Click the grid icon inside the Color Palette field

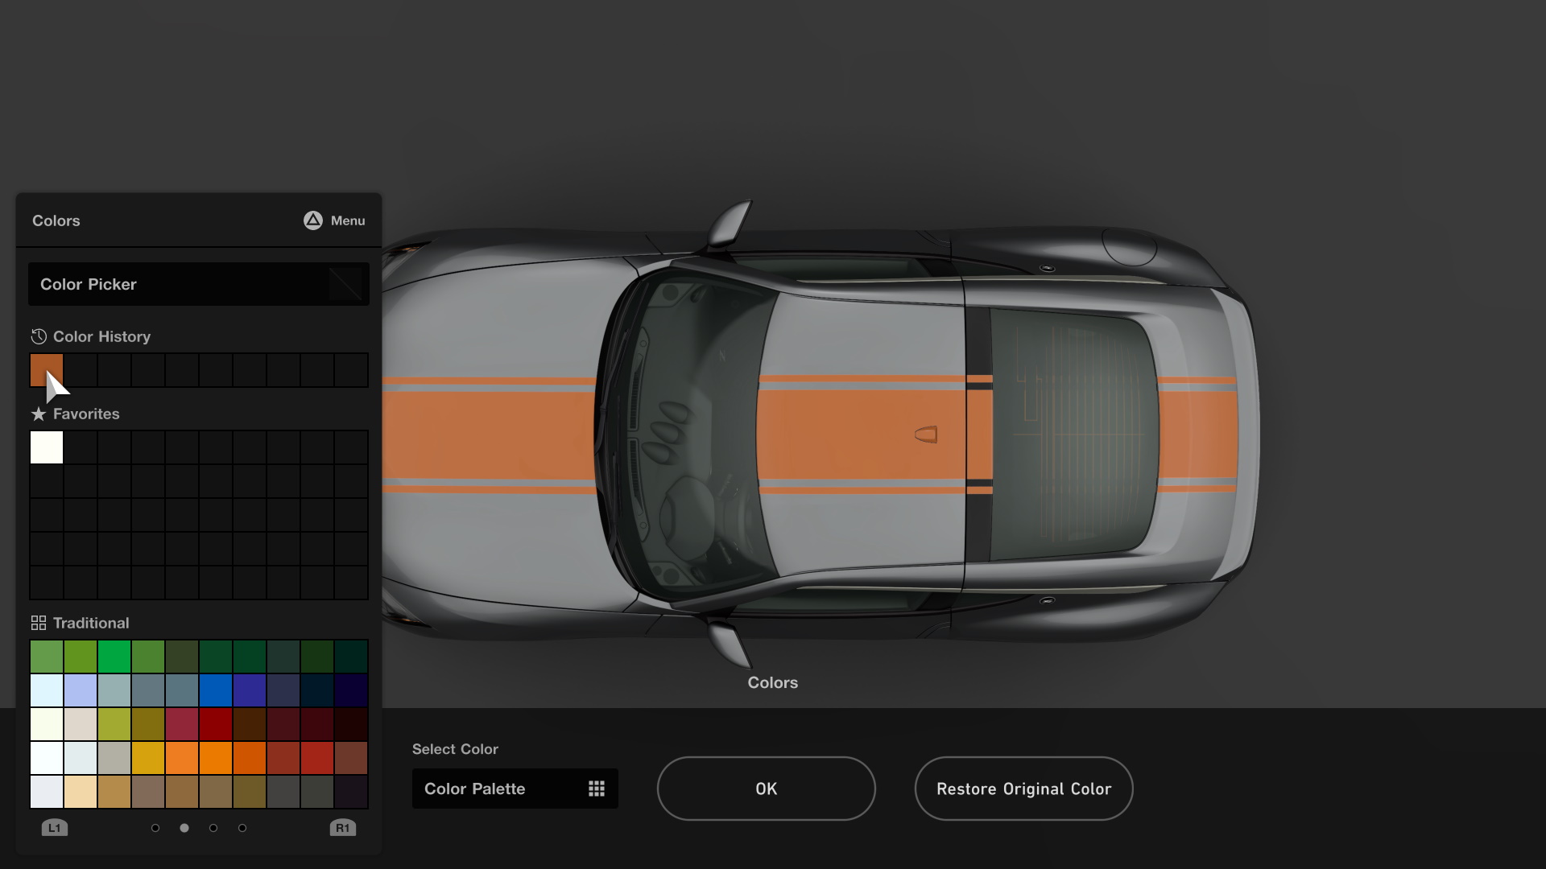(x=596, y=789)
